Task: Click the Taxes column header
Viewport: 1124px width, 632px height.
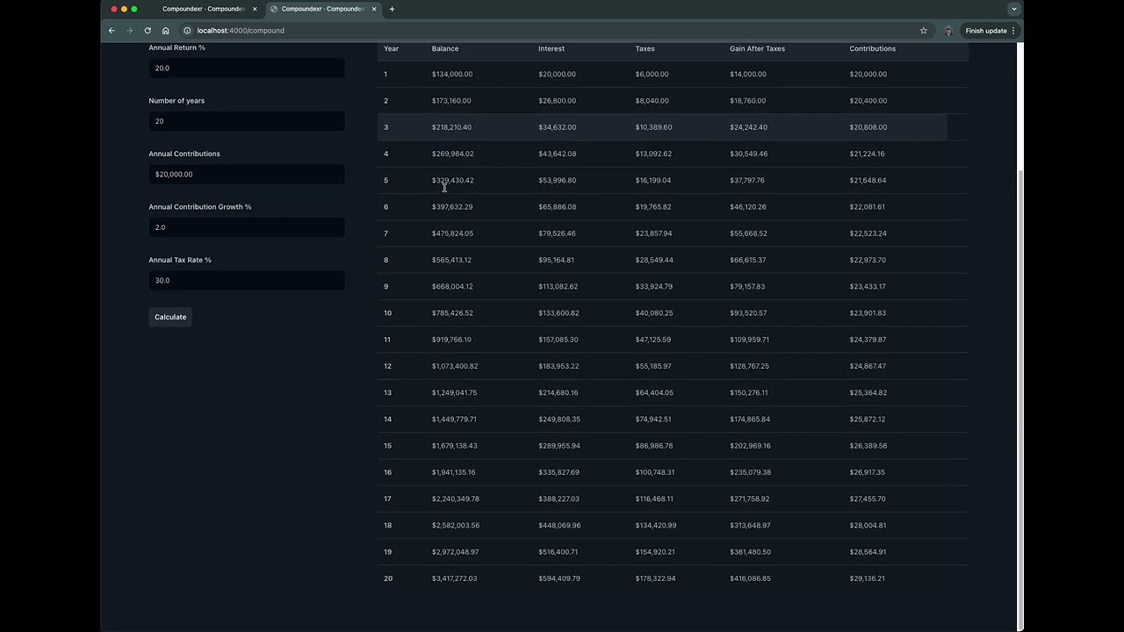Action: (x=645, y=48)
